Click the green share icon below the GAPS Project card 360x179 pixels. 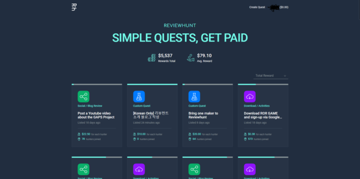[x=83, y=169]
